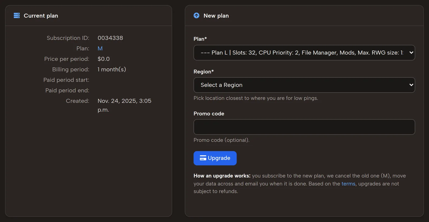Click the blue Upgrade button
This screenshot has height=222, width=429.
coord(215,158)
